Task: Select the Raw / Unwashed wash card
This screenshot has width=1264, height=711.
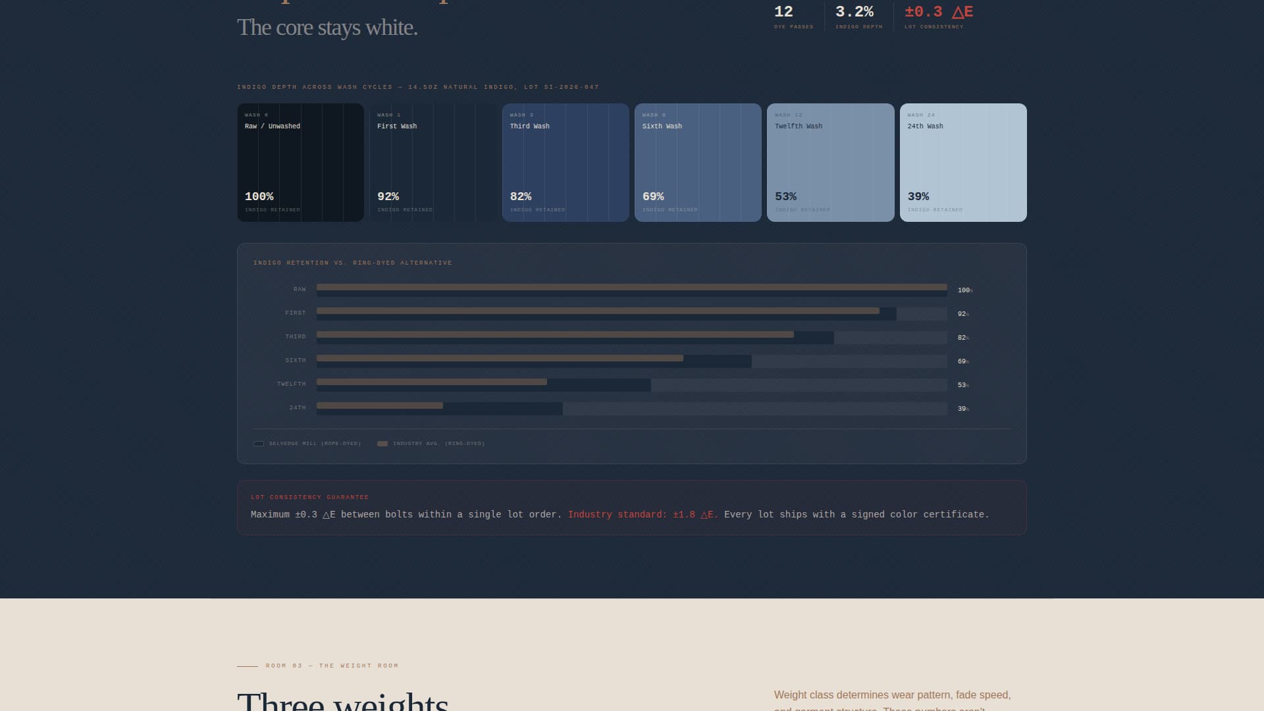Action: point(300,162)
